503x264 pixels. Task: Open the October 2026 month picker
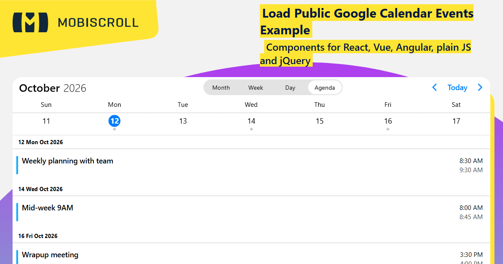point(53,88)
